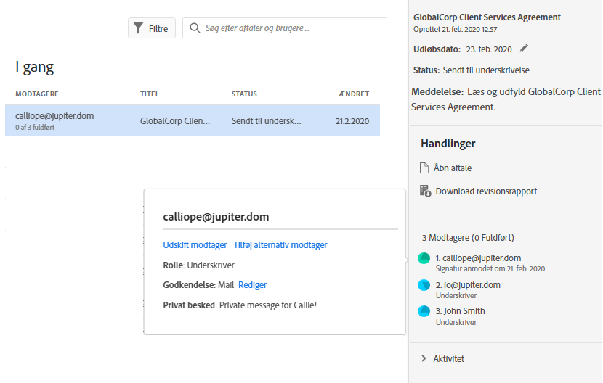Expand the Aktivitet section
Image resolution: width=603 pixels, height=383 pixels.
tap(424, 358)
